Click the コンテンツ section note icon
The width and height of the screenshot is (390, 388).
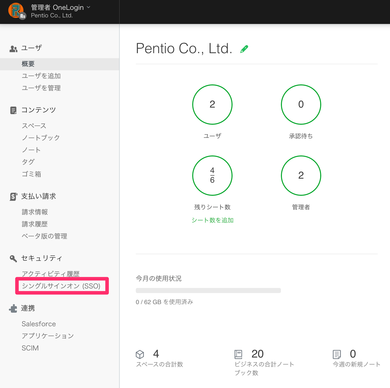coord(13,110)
